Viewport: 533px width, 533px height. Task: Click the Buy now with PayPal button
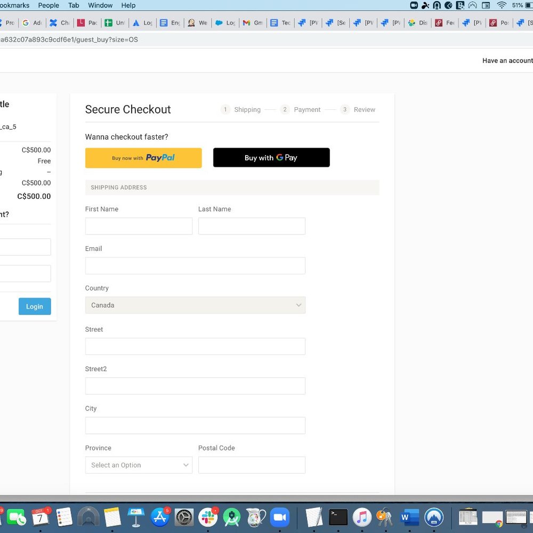[143, 158]
